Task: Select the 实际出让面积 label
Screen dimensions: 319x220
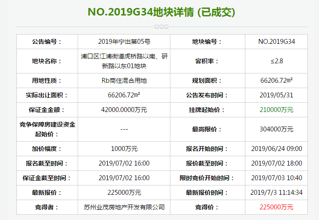Action: (x=47, y=95)
